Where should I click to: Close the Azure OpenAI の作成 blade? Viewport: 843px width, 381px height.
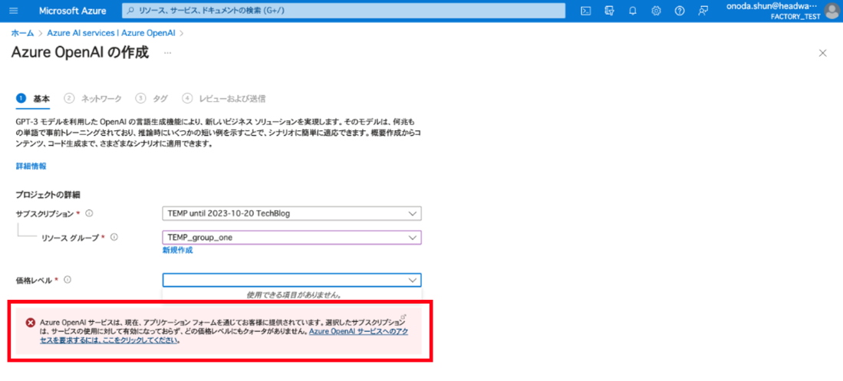pos(822,53)
